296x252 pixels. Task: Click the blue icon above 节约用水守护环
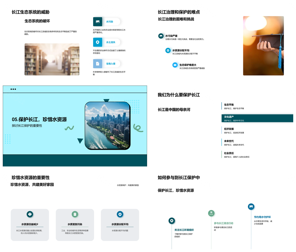click(251, 207)
